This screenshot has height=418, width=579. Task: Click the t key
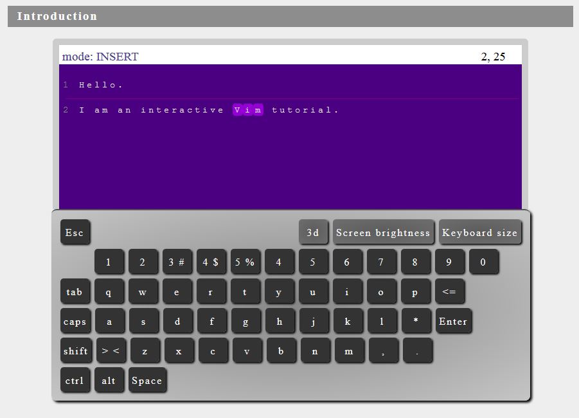245,291
